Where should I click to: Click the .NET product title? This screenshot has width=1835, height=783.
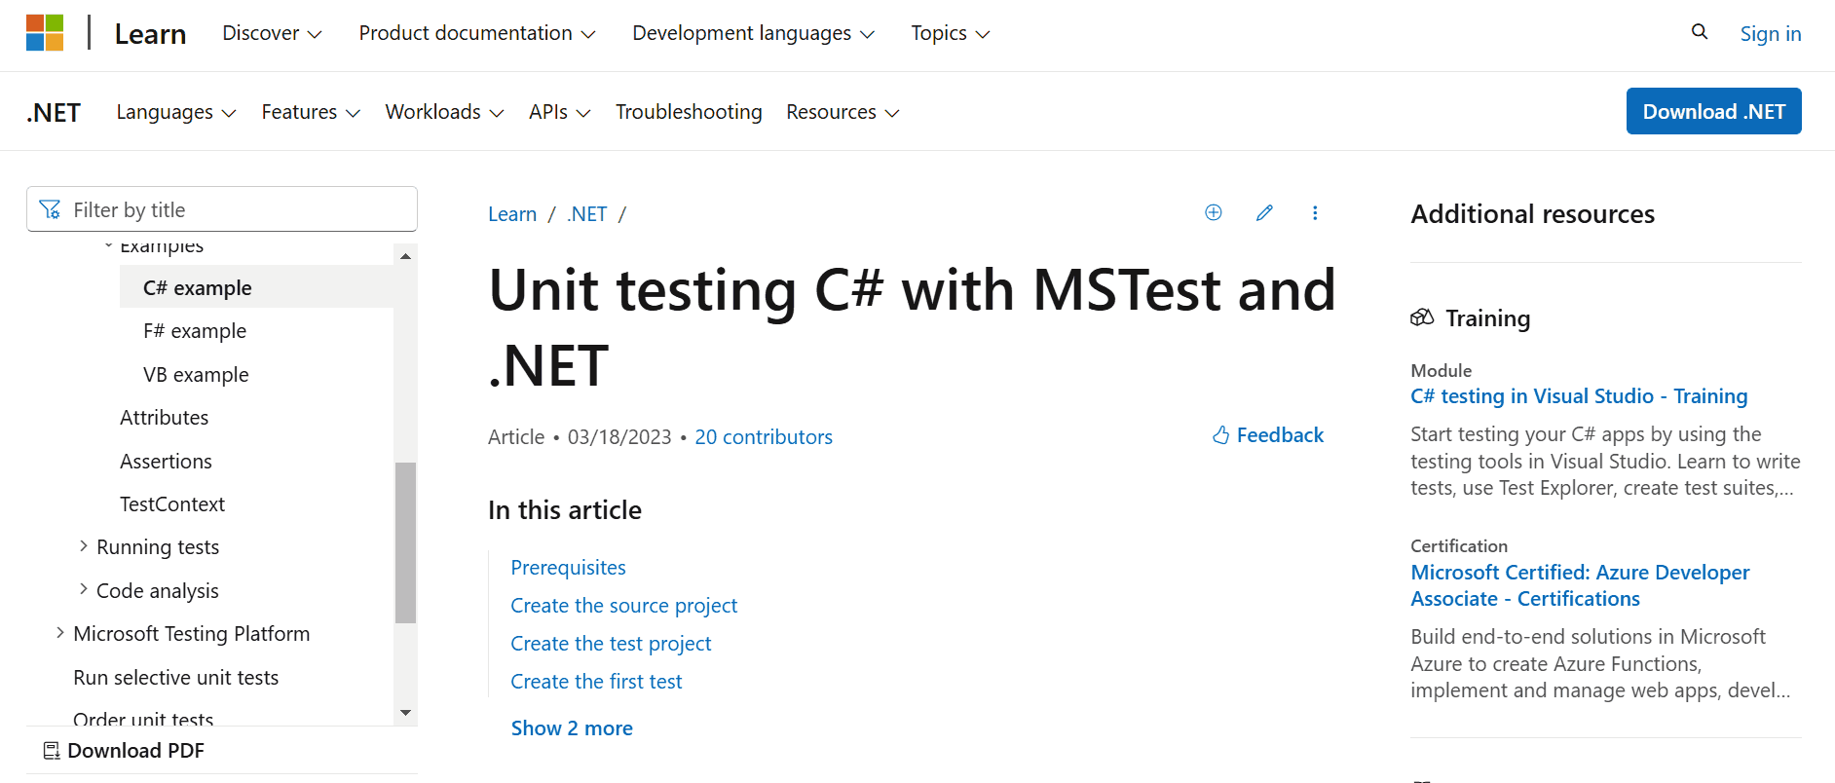[54, 113]
